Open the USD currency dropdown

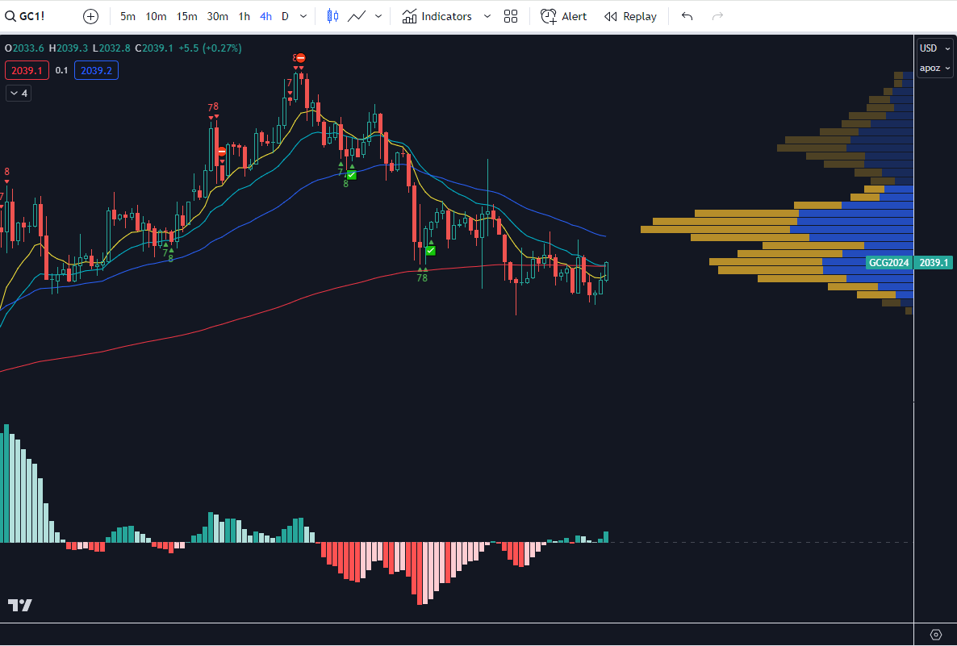click(x=935, y=48)
